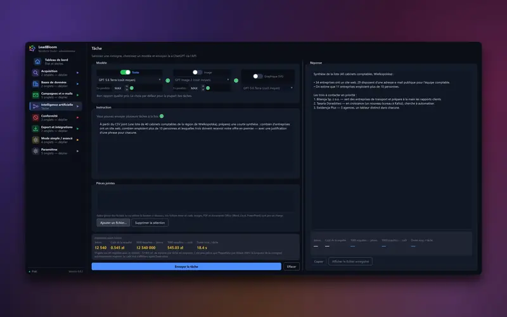Open the GPT Image 2 model dropdown
The height and width of the screenshot is (317, 507).
pyautogui.click(x=202, y=80)
